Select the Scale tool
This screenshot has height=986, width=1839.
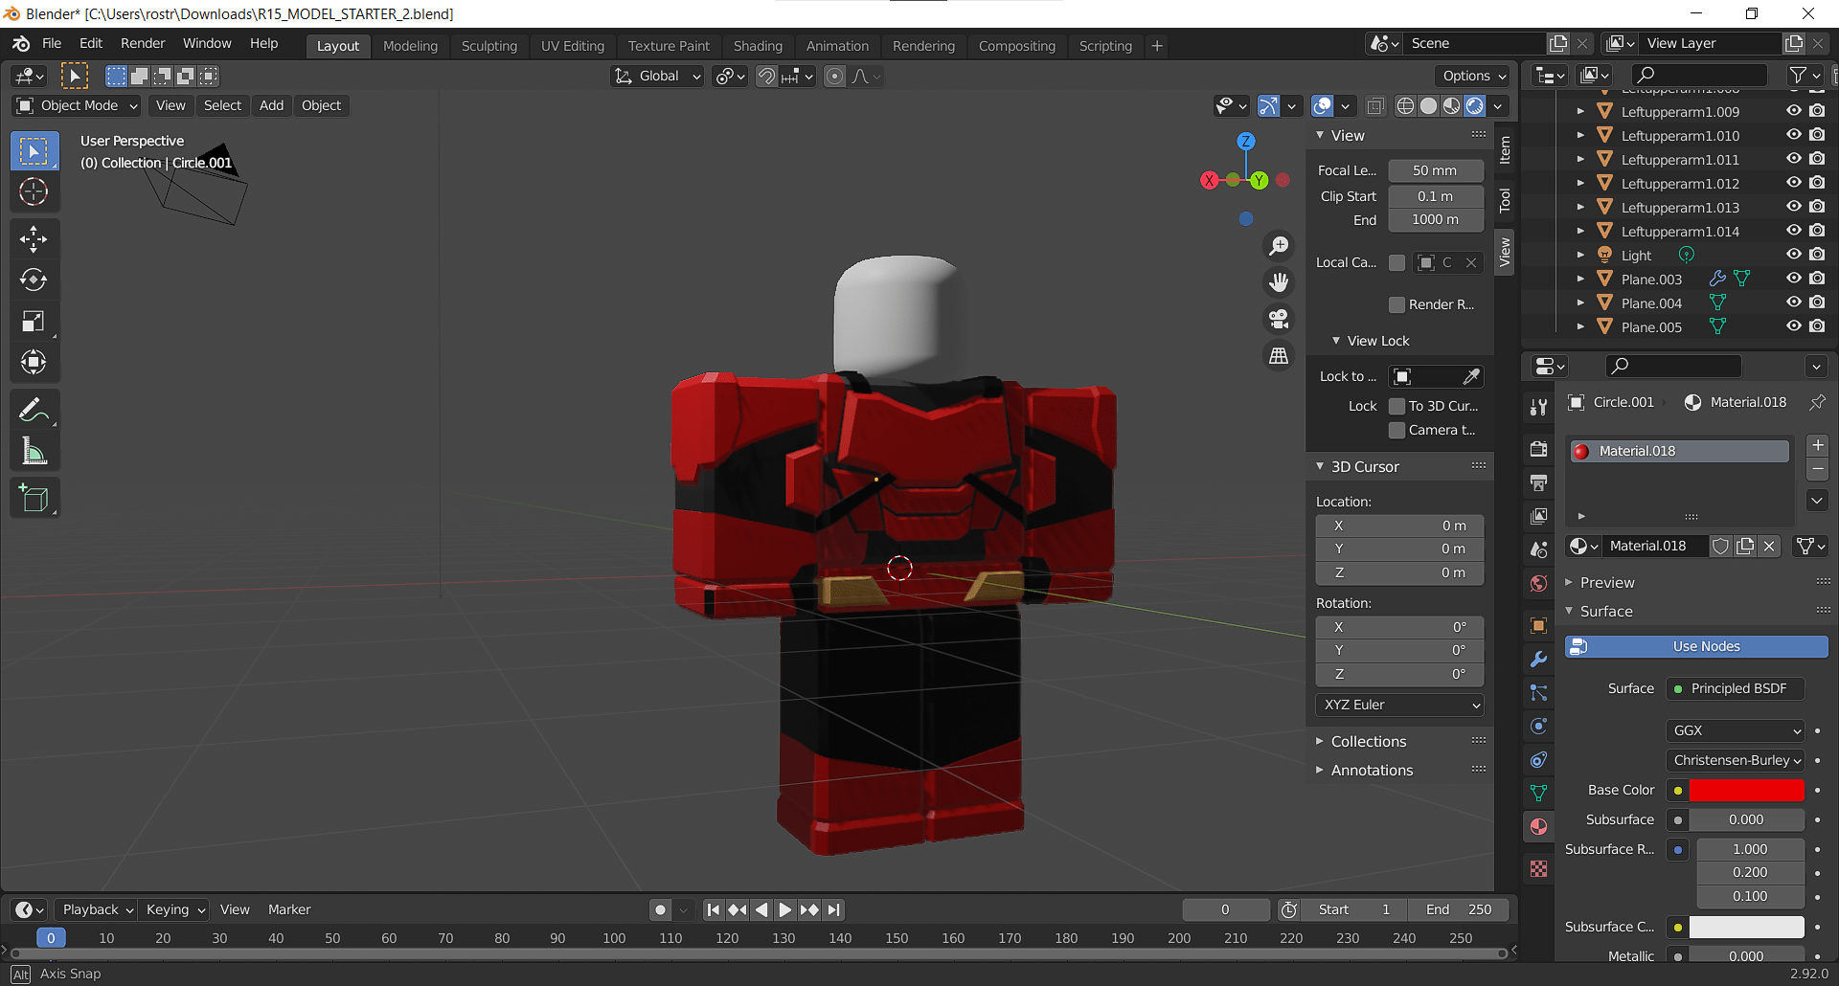tap(34, 321)
